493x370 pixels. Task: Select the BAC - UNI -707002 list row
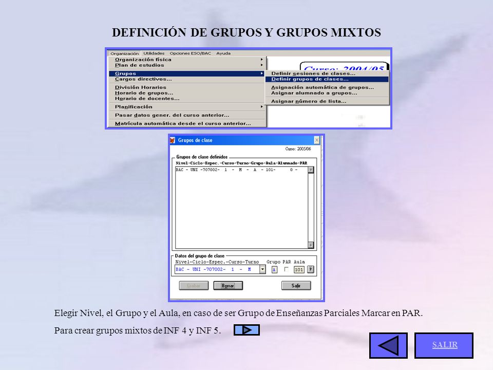click(241, 170)
